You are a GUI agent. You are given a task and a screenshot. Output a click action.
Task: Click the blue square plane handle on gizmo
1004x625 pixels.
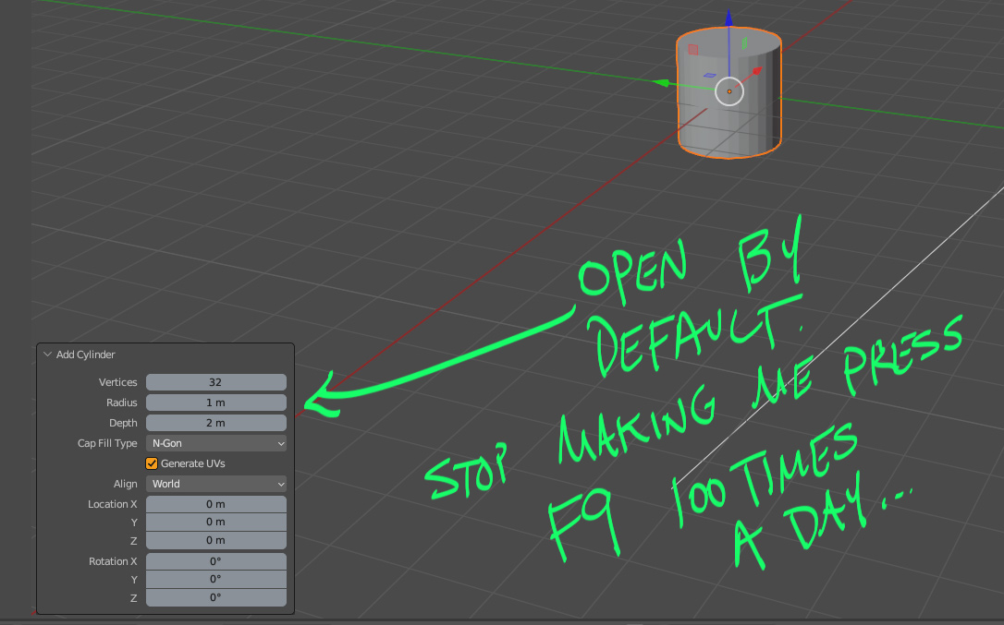[709, 76]
